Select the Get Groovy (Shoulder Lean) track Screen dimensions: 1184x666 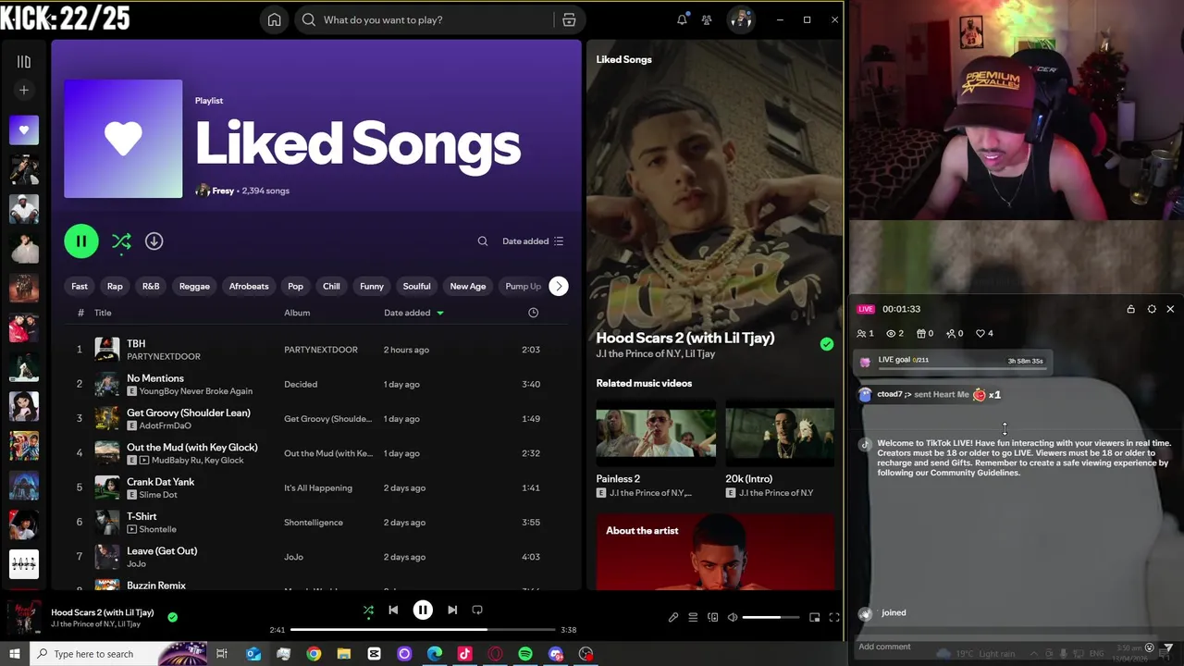pos(189,413)
